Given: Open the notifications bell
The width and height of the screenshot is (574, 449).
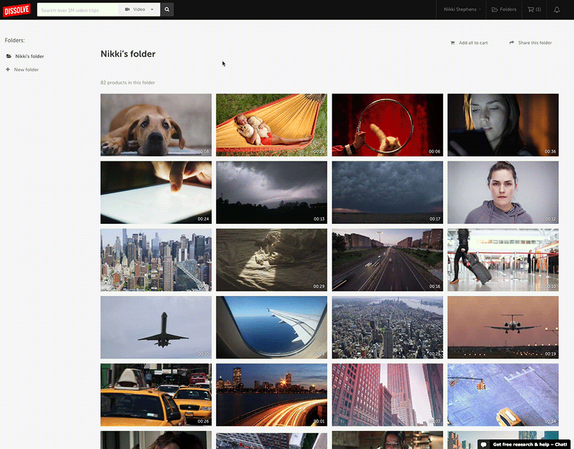Looking at the screenshot, I should (x=557, y=10).
